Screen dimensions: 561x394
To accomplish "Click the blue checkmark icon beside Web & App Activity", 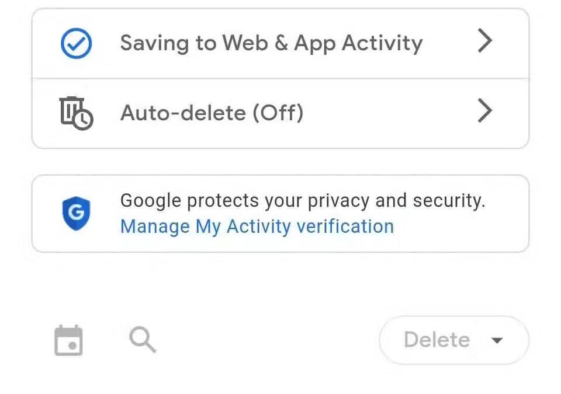I will 77,43.
